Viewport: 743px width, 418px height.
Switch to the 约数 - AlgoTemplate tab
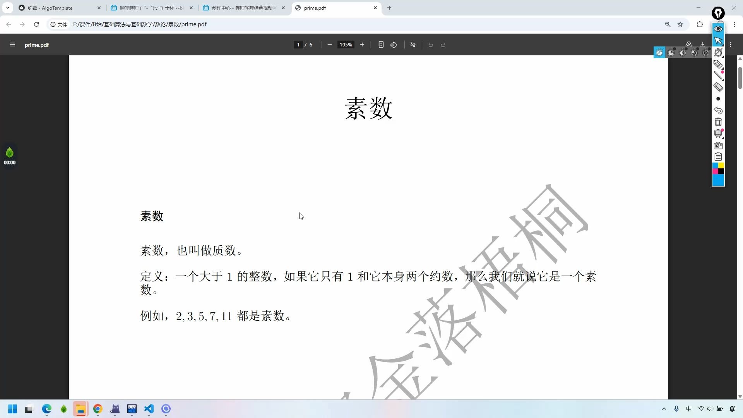[54, 8]
